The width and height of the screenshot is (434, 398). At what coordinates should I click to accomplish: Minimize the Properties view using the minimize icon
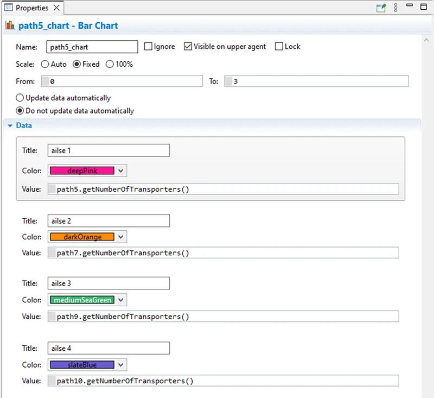tap(410, 7)
